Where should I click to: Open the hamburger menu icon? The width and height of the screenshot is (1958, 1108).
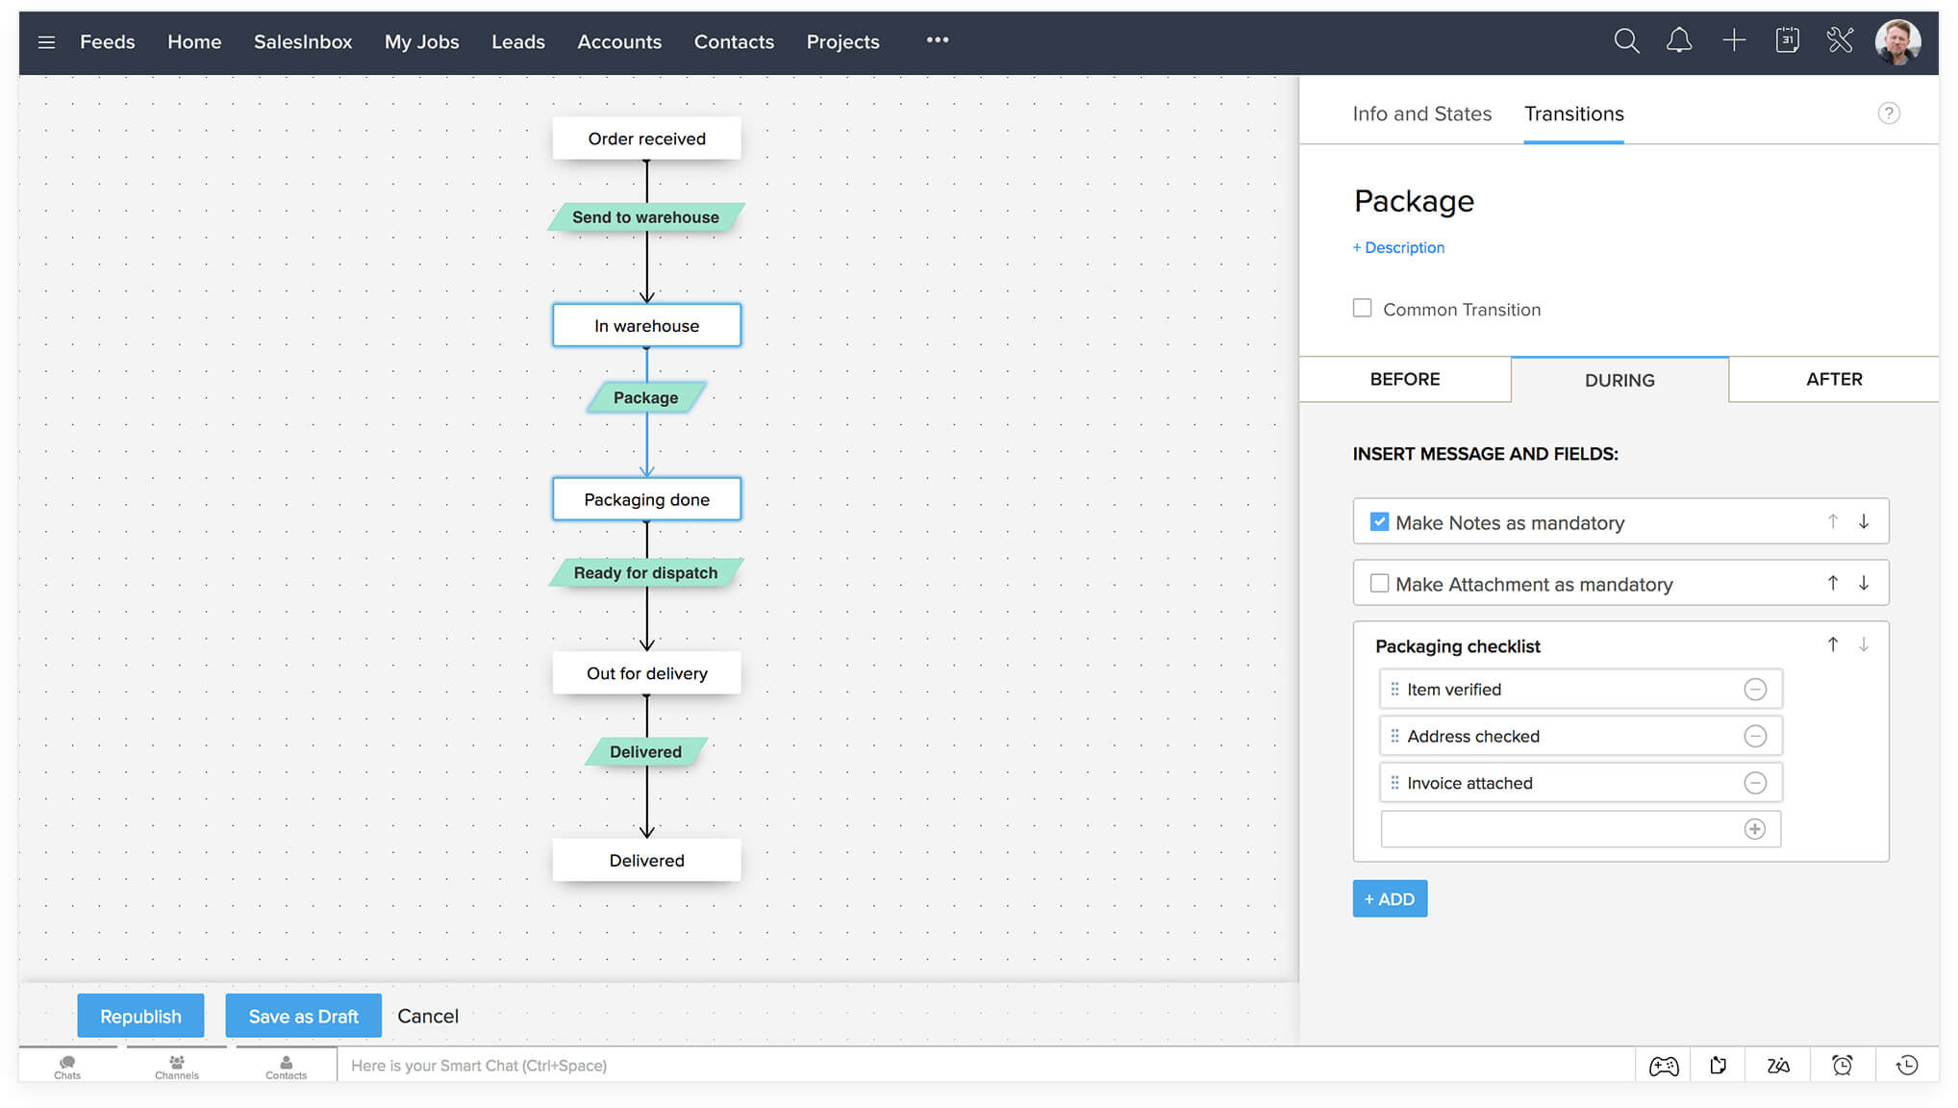tap(46, 41)
